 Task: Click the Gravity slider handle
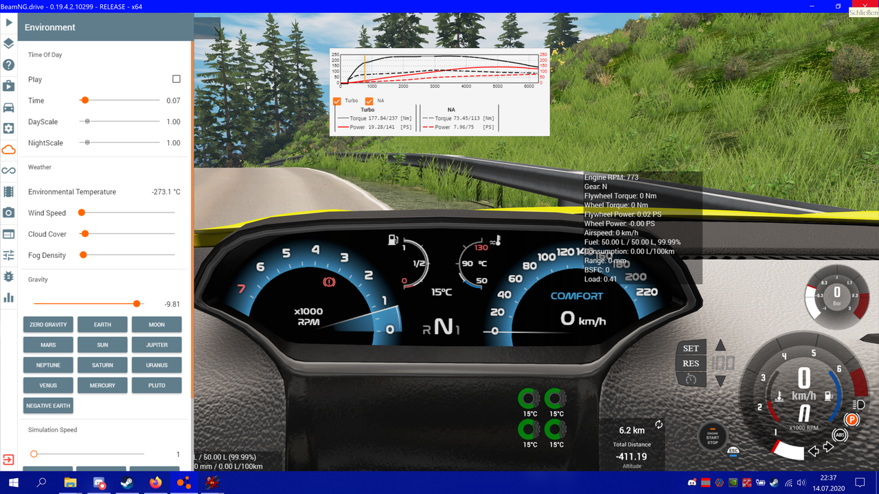pos(137,303)
